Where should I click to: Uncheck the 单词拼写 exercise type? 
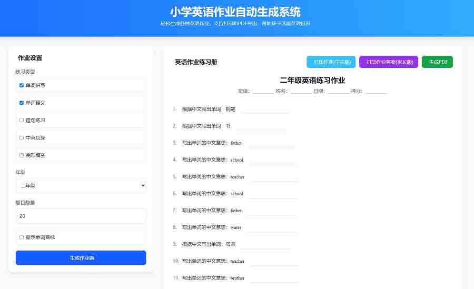click(x=22, y=85)
